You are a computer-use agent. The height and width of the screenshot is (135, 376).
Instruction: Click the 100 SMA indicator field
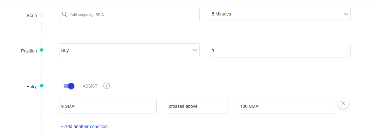pyautogui.click(x=287, y=106)
